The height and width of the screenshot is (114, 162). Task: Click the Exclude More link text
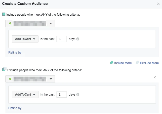tap(149, 63)
